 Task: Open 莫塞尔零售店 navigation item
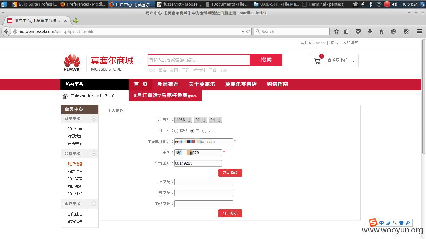pyautogui.click(x=241, y=84)
